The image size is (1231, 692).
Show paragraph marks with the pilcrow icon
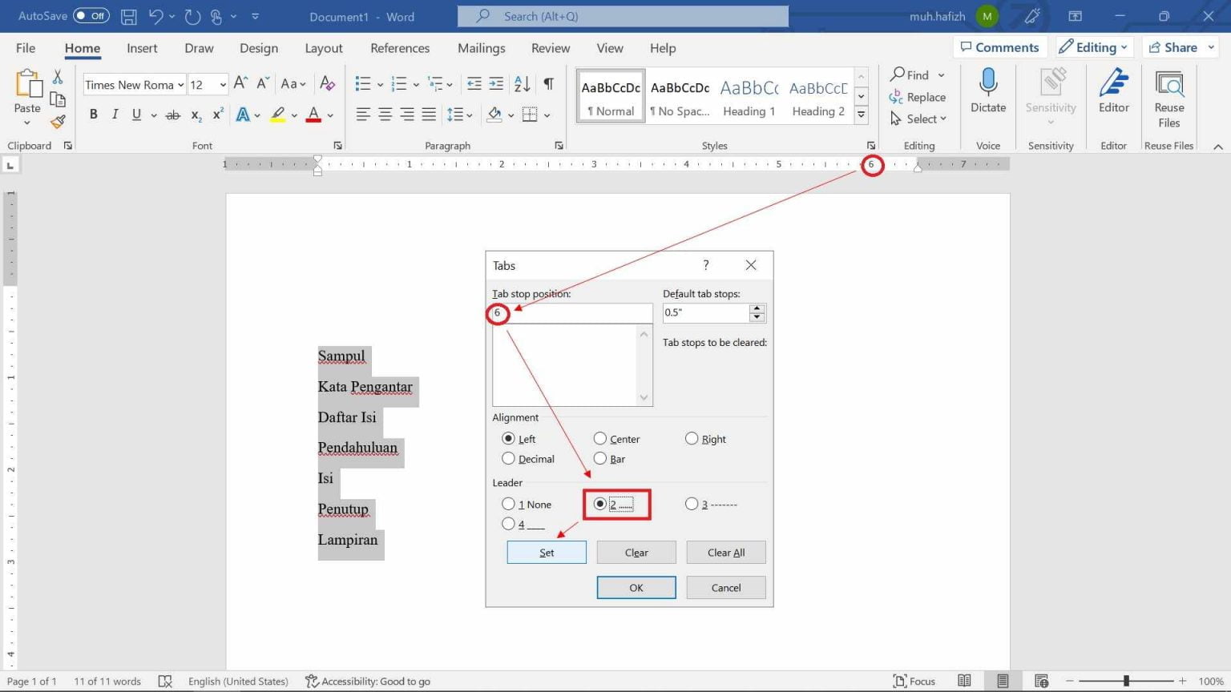coord(548,82)
